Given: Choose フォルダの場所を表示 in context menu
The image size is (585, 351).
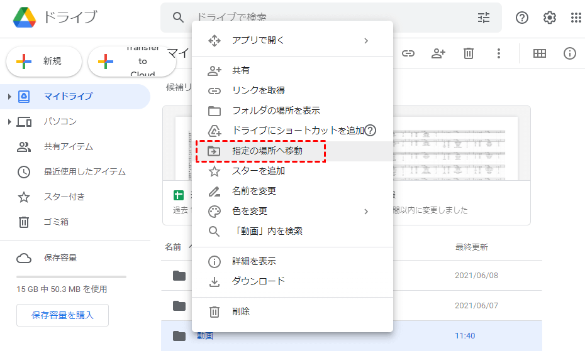Looking at the screenshot, I should (292, 111).
